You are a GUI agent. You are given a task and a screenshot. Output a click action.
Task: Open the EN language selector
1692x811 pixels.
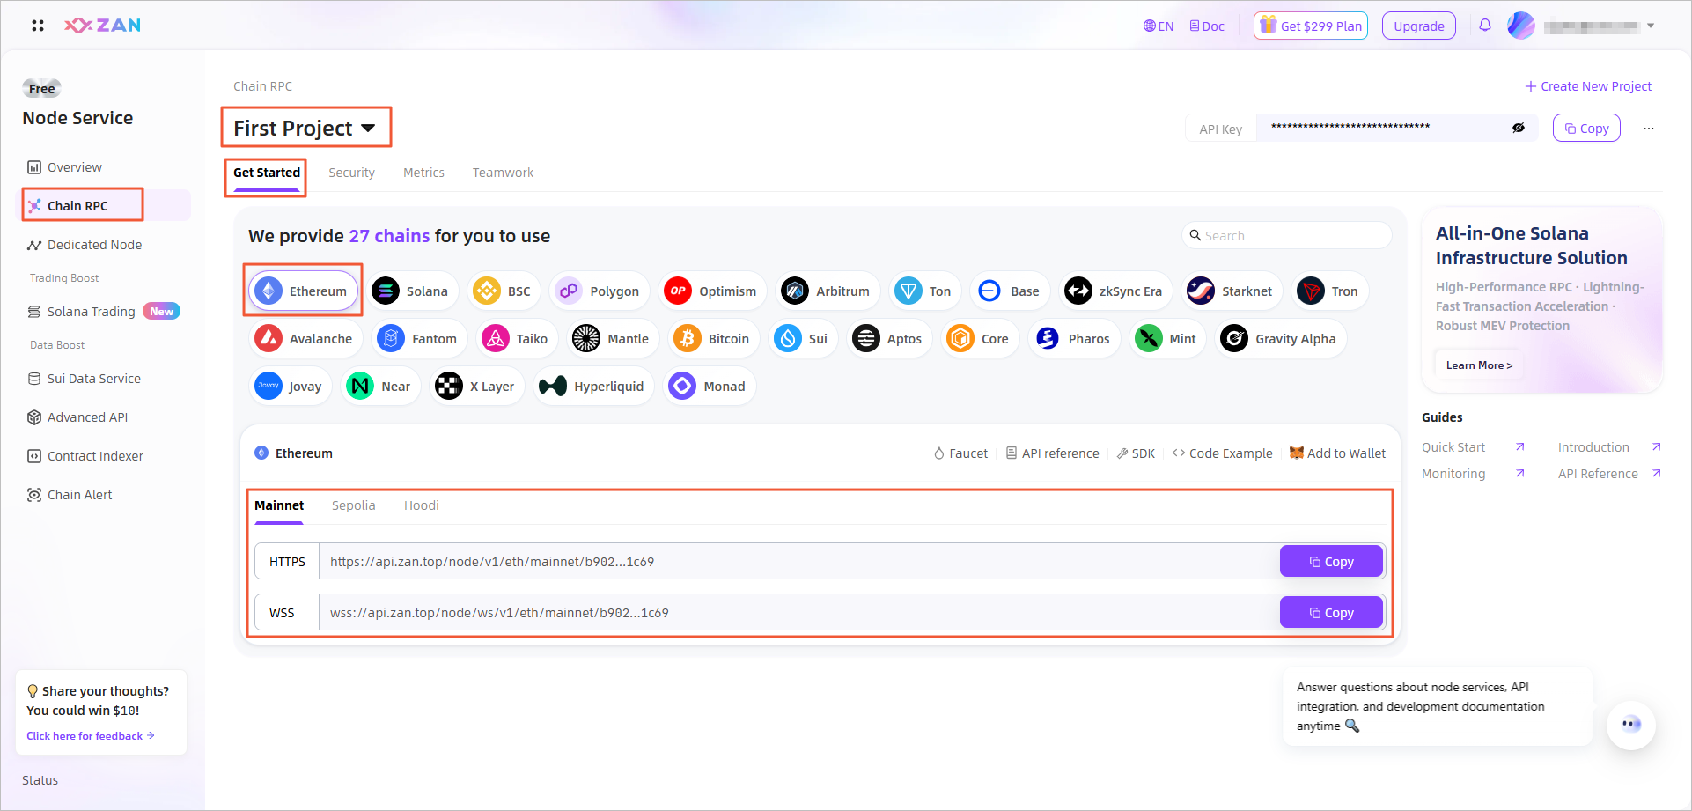(1159, 26)
